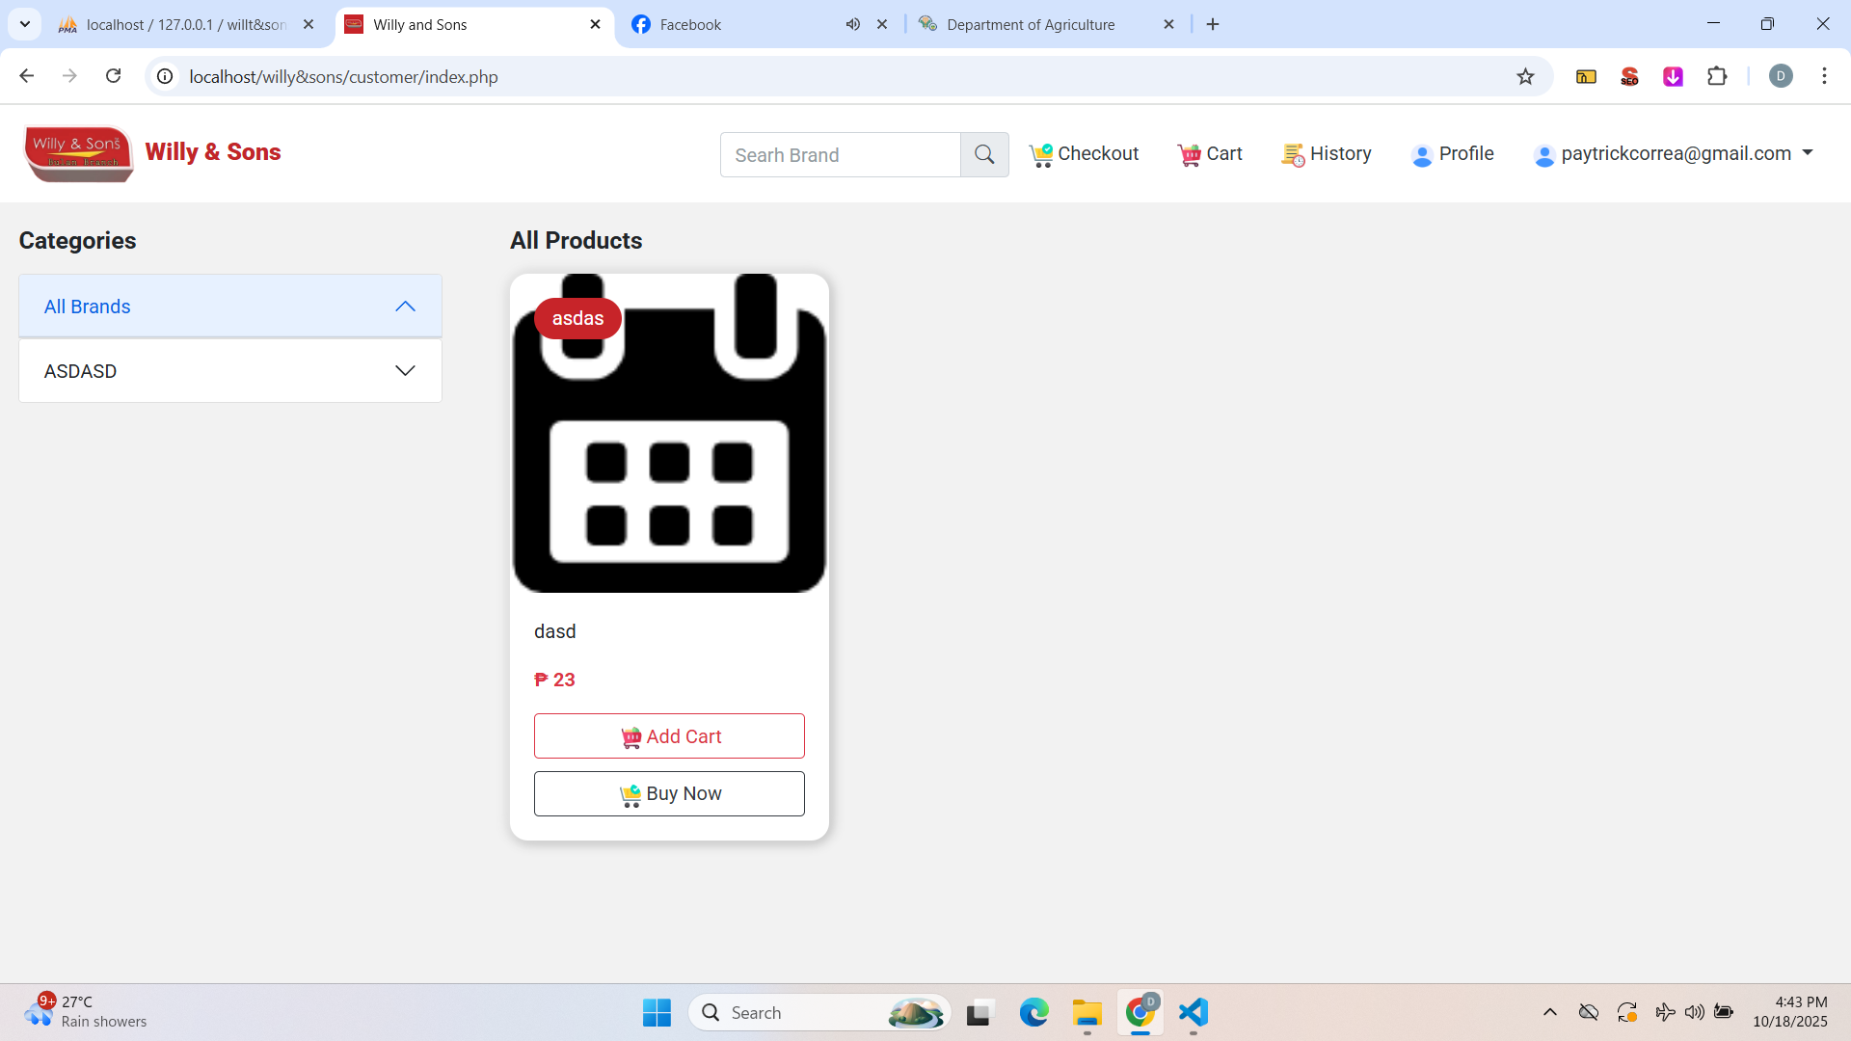
Task: Open browser Extensions puzzle icon
Action: pyautogui.click(x=1716, y=76)
